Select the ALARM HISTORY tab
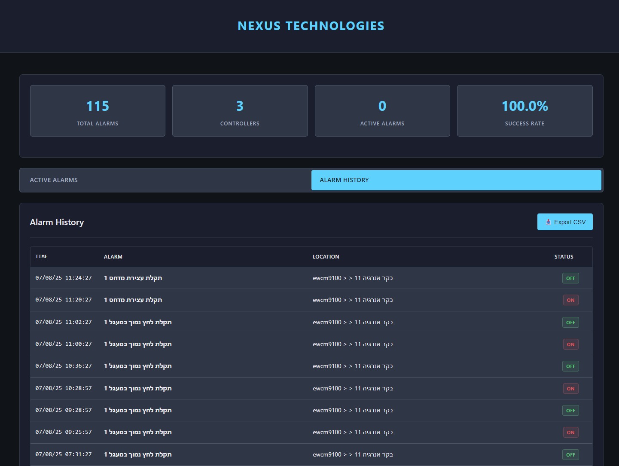The image size is (619, 466). point(456,180)
